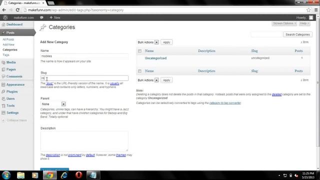The width and height of the screenshot is (320, 180).
Task: Open the bottom Bulk Actions dropdown
Action: (x=148, y=80)
